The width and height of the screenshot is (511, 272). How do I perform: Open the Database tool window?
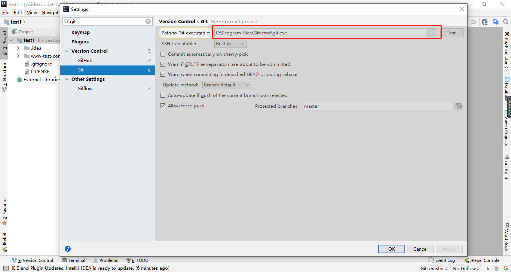(507, 89)
